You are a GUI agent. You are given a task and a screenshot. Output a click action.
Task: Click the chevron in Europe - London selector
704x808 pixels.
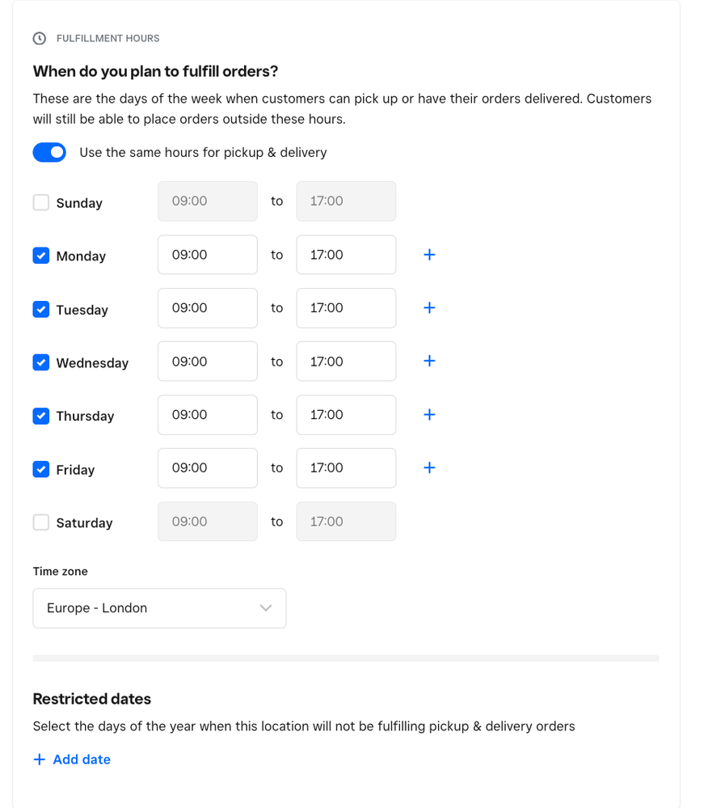pos(266,608)
